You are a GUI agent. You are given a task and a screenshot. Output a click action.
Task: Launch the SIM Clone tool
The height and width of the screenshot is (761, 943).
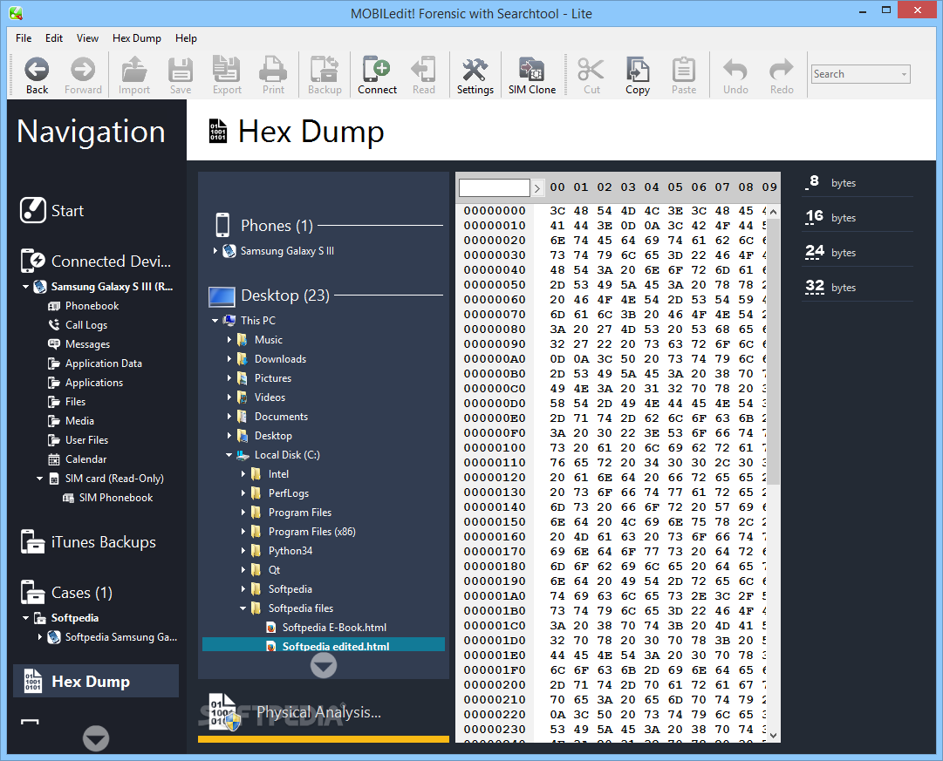click(531, 75)
